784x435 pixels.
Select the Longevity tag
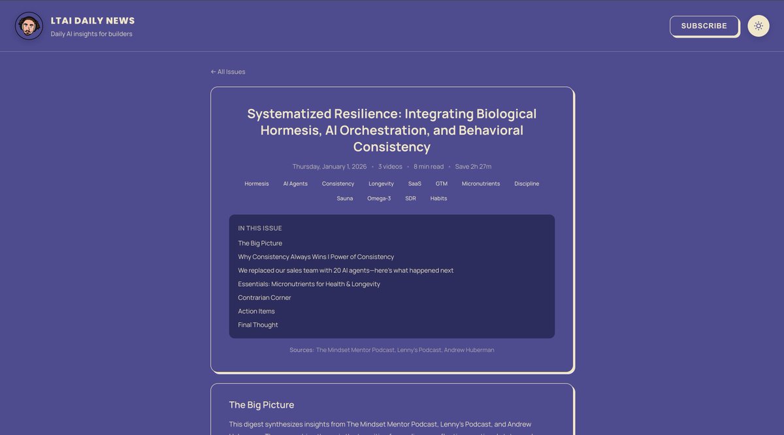[381, 184]
